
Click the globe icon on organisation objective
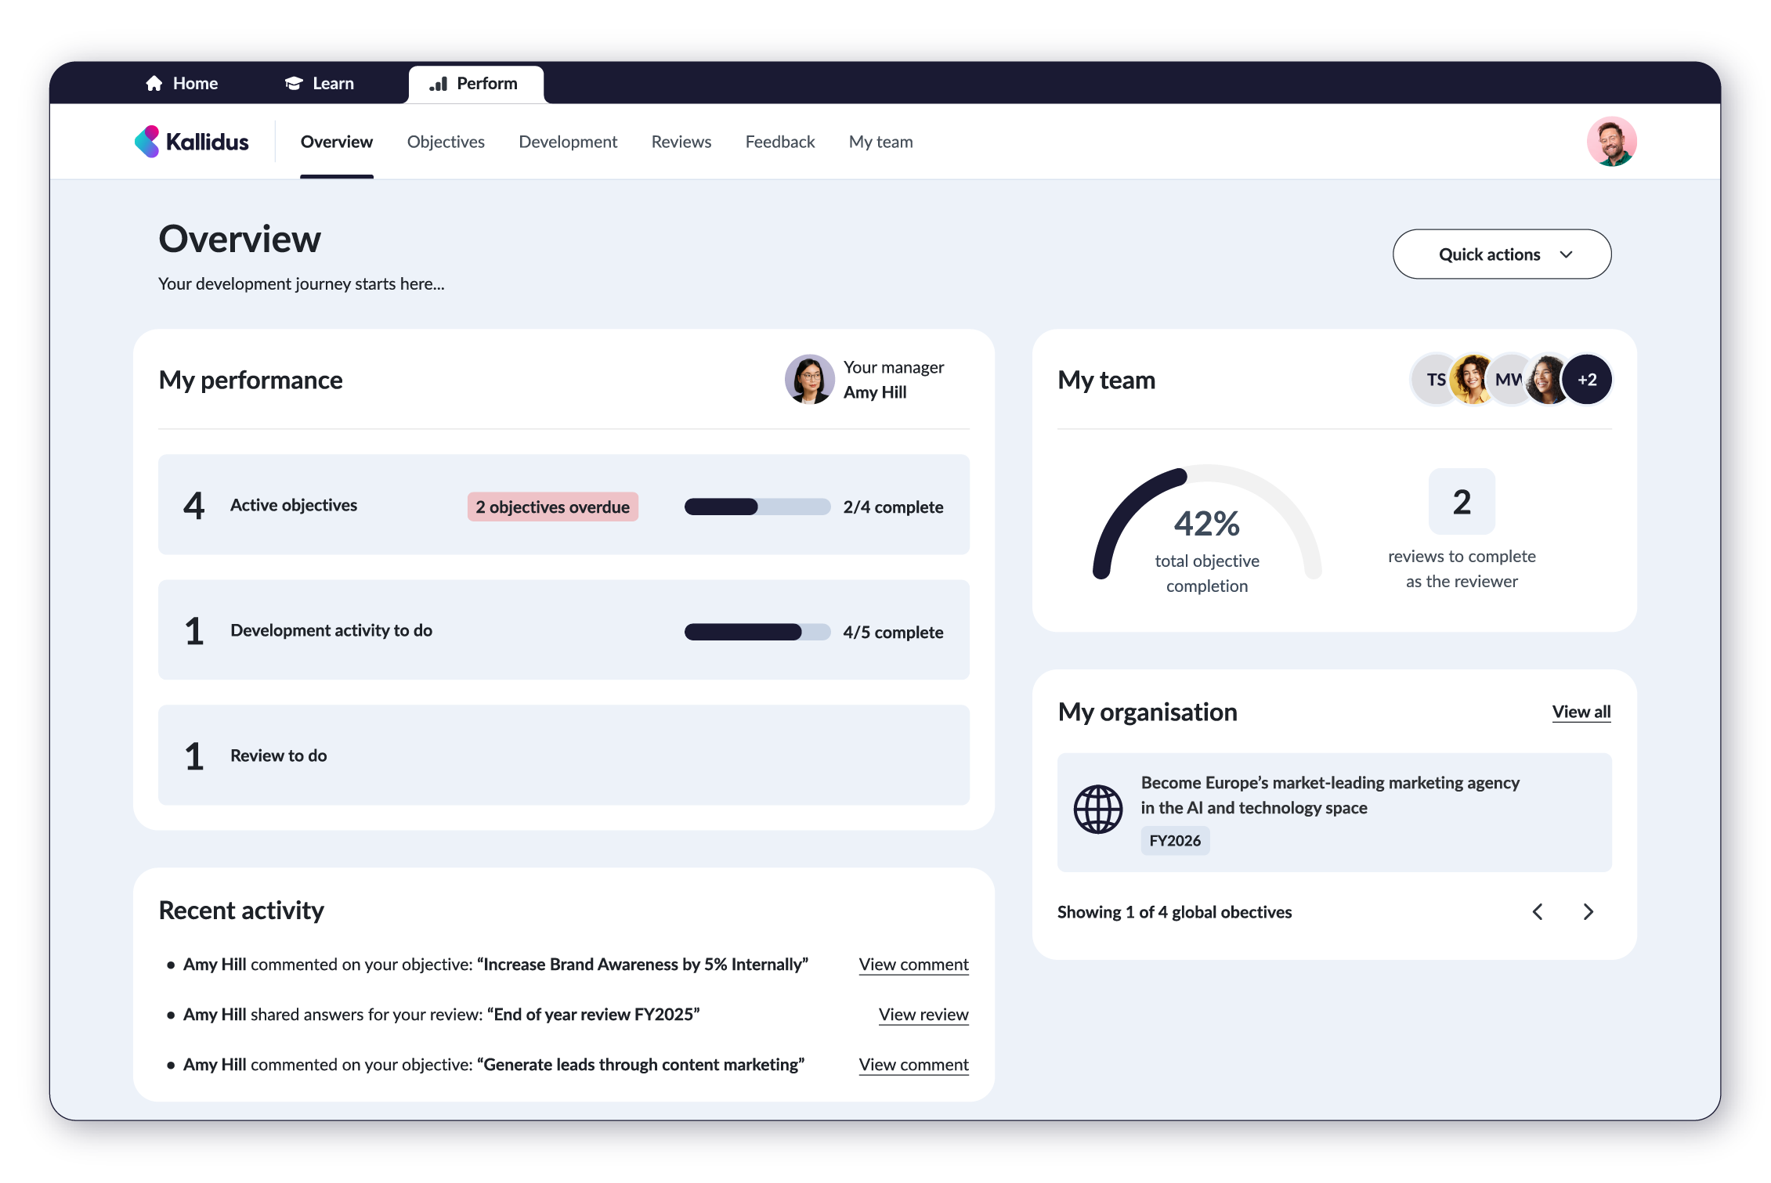point(1097,809)
